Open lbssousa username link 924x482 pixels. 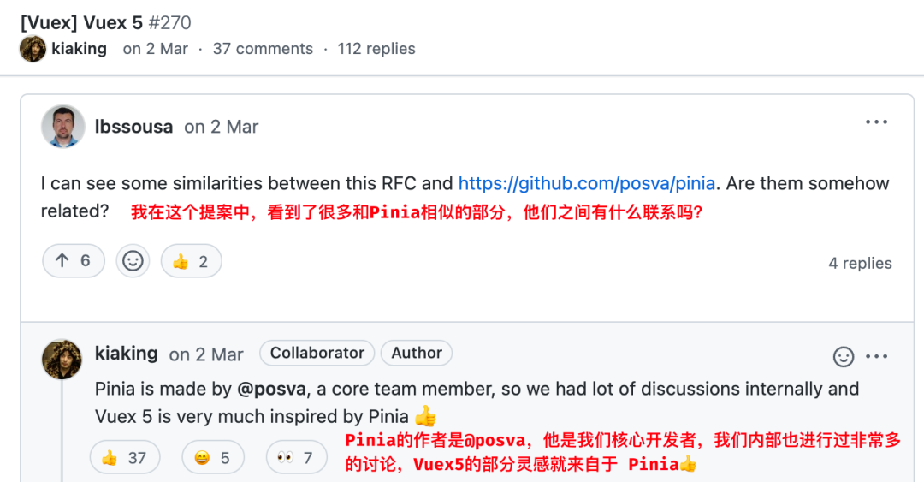[133, 127]
